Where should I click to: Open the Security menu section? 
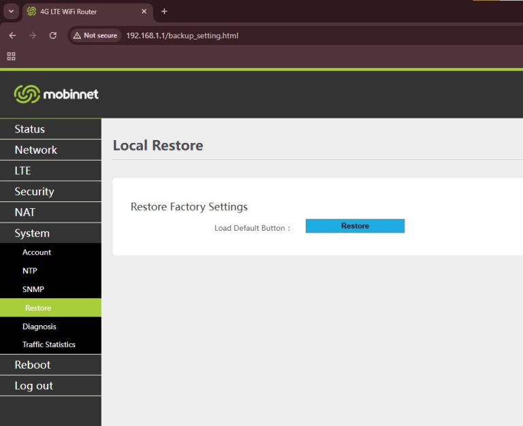(34, 192)
